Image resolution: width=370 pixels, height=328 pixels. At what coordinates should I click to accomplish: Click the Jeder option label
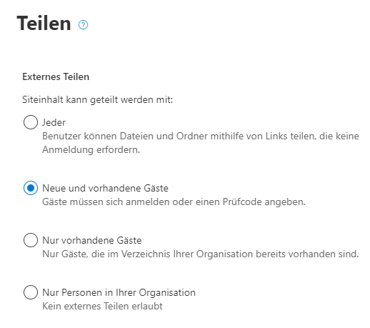[x=54, y=122]
